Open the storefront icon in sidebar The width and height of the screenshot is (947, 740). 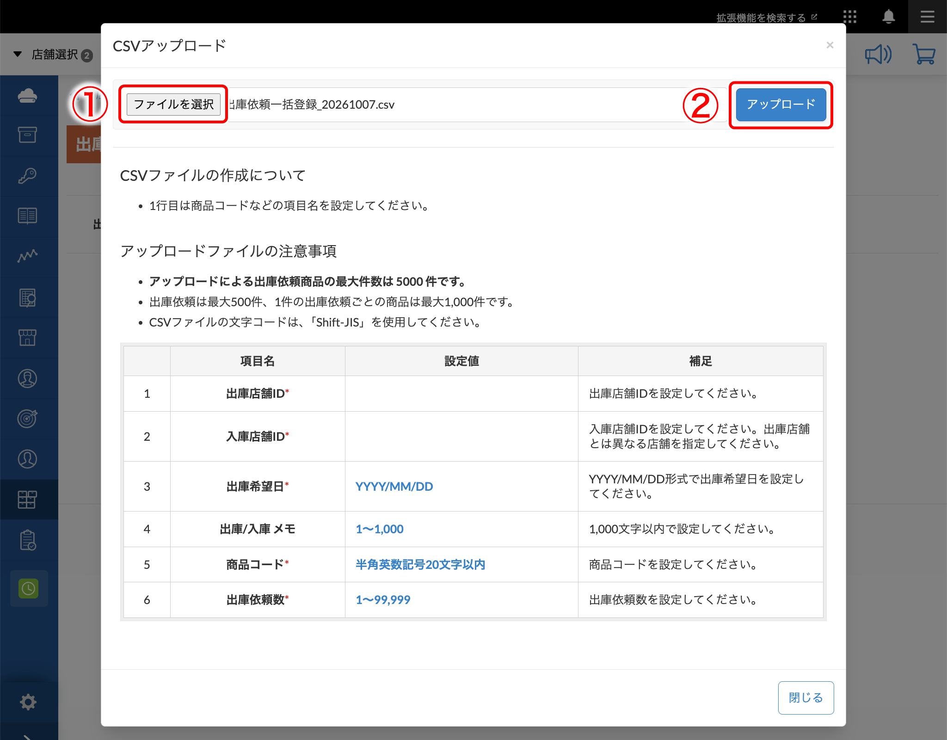point(28,338)
